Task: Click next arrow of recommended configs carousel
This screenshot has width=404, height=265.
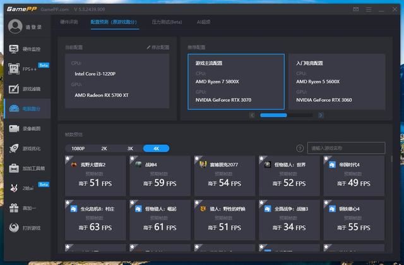Action: click(x=321, y=115)
